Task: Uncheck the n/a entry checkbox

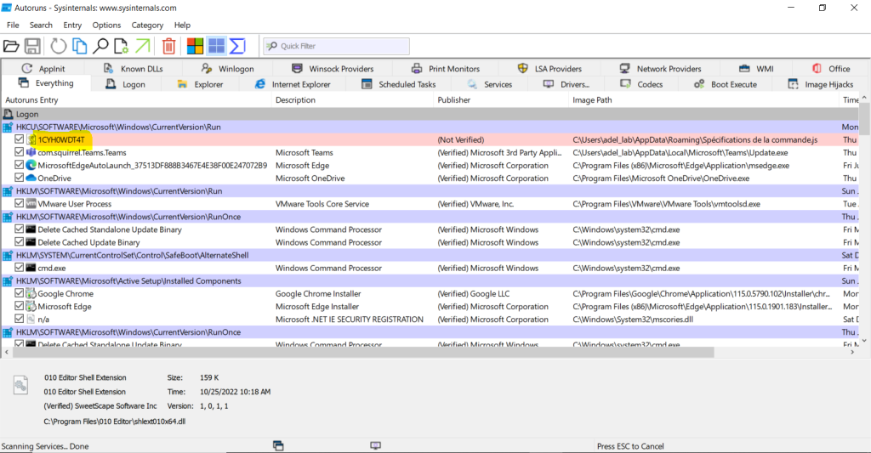Action: tap(20, 319)
